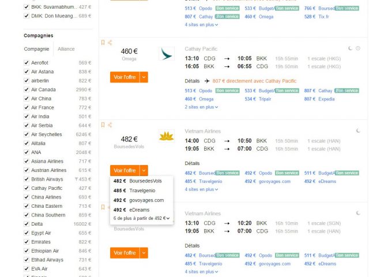Click the plane icon beside Cathay Pacific direct price
This screenshot has width=369, height=277.
pyautogui.click(x=207, y=81)
